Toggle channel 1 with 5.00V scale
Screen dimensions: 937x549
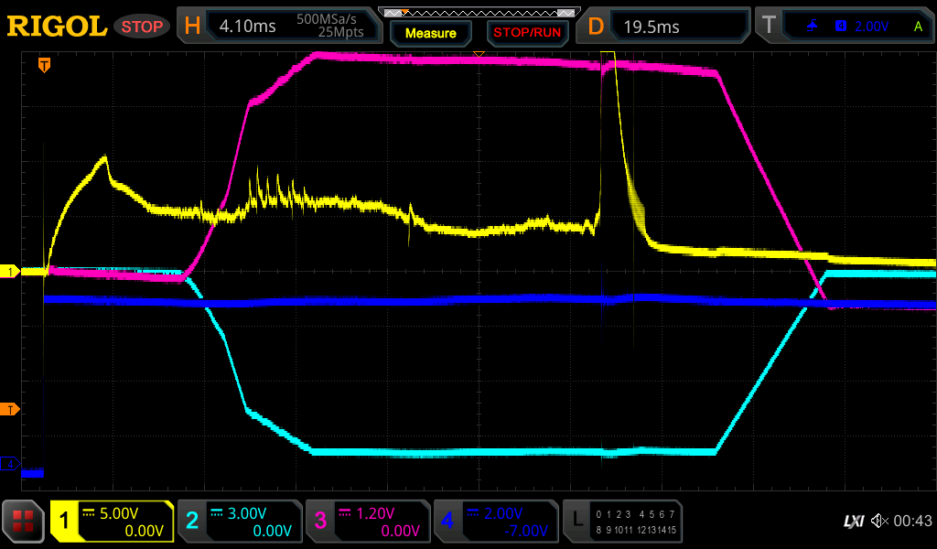(x=113, y=521)
